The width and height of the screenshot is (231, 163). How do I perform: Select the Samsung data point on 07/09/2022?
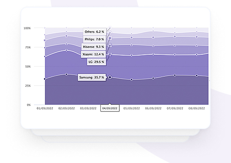[175, 75]
